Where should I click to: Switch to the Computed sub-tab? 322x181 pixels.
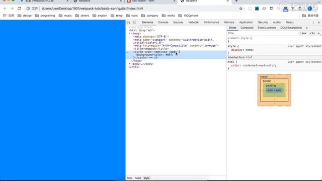pos(247,28)
